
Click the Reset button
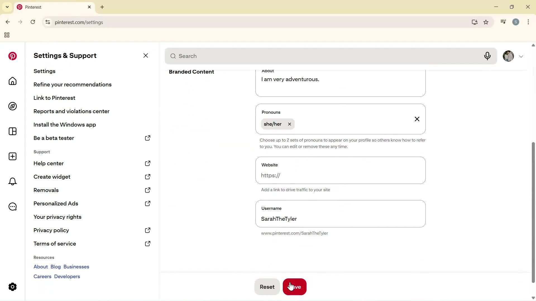tap(267, 287)
